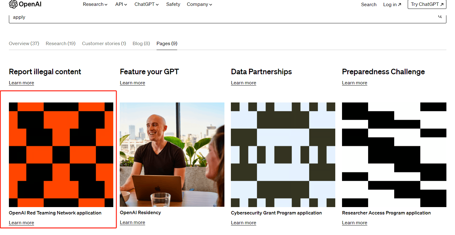455x235 pixels.
Task: Click Learn more under Report illegal content
Action: pyautogui.click(x=21, y=83)
